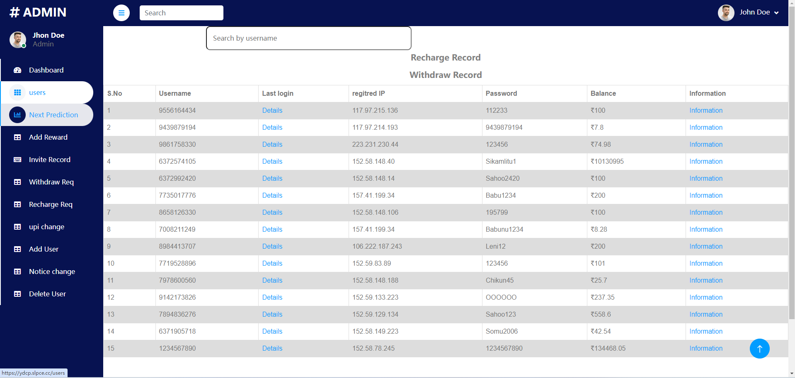The image size is (795, 378).
Task: Open the Dashboard menu item
Action: point(46,70)
